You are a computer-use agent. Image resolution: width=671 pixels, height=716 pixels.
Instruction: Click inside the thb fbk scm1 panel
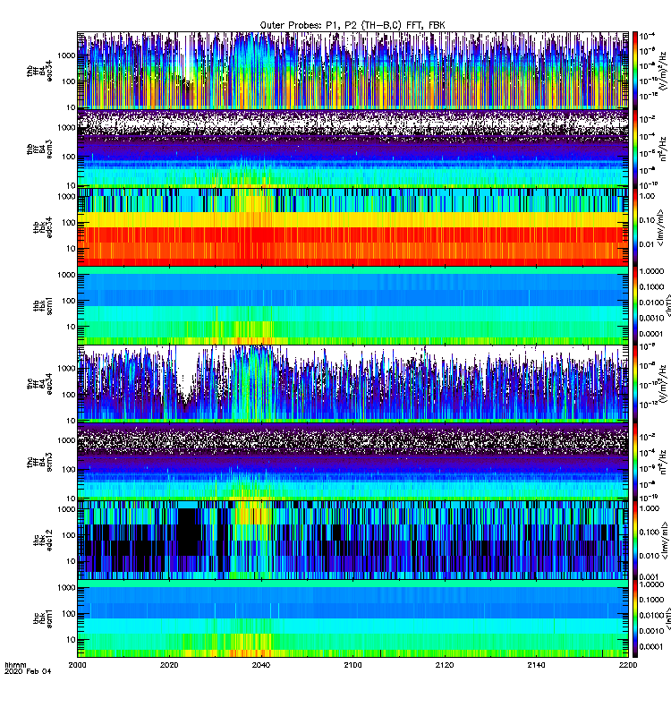pos(352,305)
